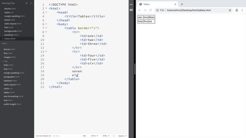Collapse the first tr at line 8
This screenshot has height=138, width=246.
[46, 32]
